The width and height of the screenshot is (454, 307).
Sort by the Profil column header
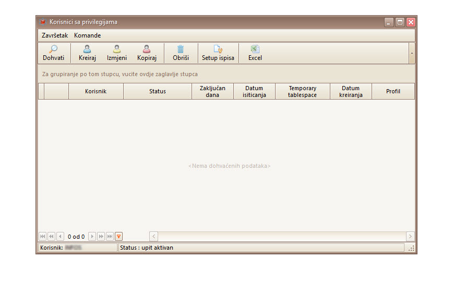(x=393, y=91)
